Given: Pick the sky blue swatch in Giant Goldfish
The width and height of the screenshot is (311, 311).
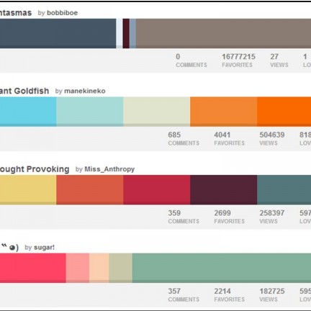Looking at the screenshot, I should point(28,112).
